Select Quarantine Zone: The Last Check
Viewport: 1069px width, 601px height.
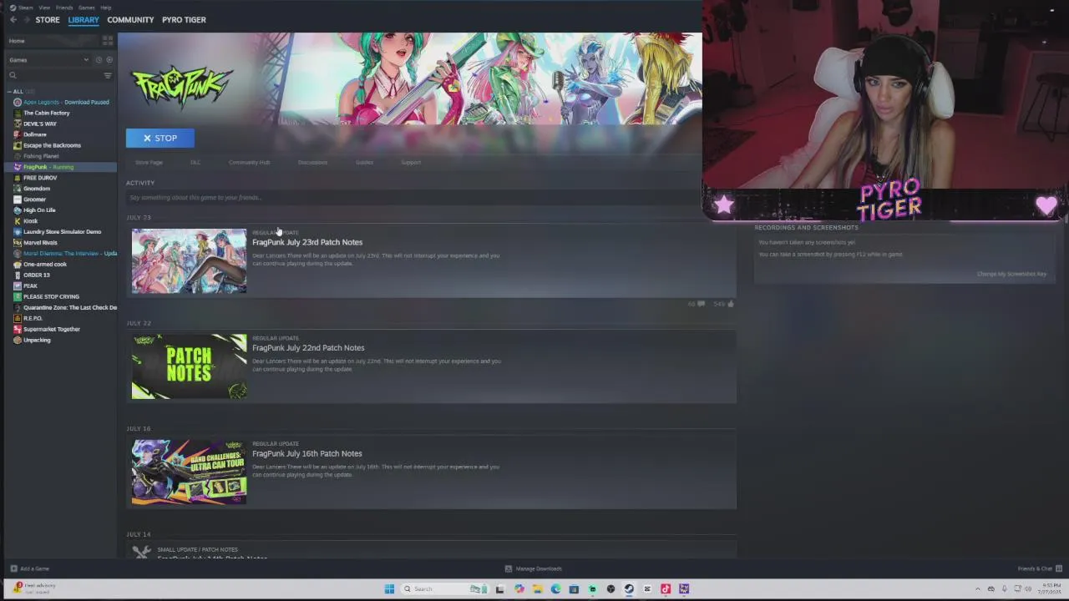tap(69, 308)
